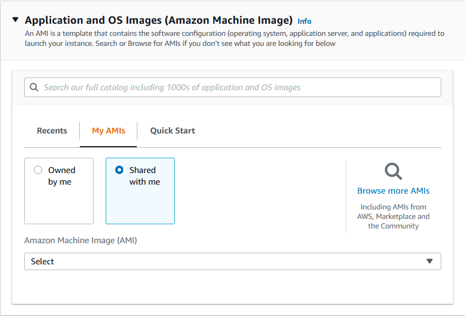This screenshot has width=465, height=316.
Task: Switch to the My AMIs tab
Action: (108, 131)
